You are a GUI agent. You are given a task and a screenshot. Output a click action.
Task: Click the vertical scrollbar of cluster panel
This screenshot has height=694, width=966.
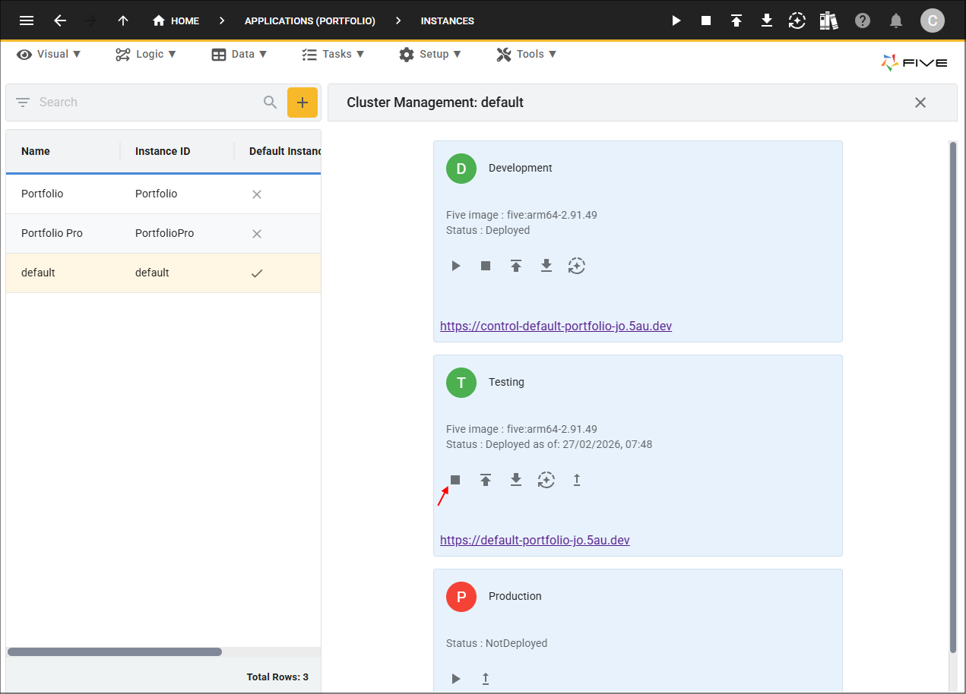(x=953, y=397)
